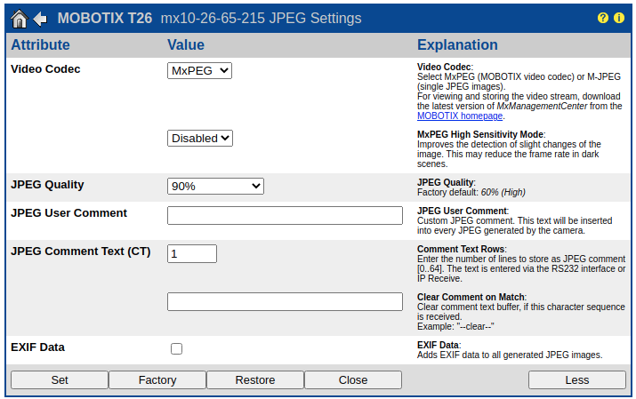Viewport: 636px width, 399px height.
Task: Open the JPEG Quality 90% dropdown
Action: click(x=215, y=186)
